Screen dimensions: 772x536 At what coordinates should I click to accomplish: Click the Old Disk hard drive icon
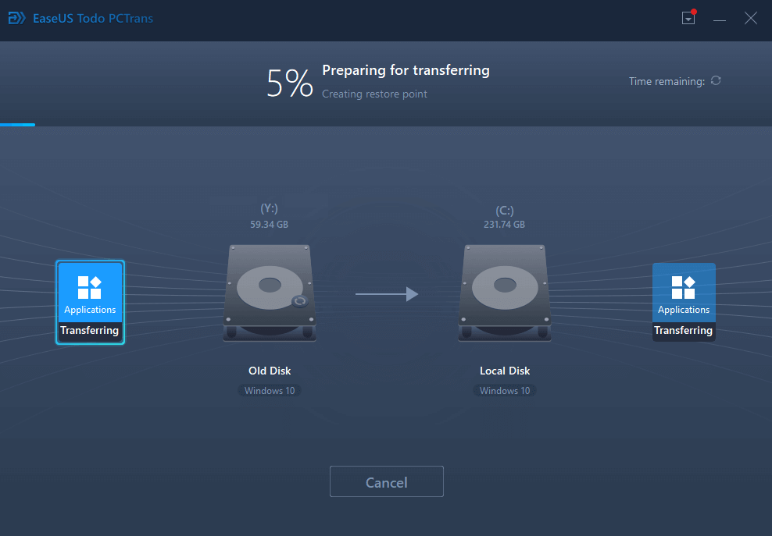point(270,293)
